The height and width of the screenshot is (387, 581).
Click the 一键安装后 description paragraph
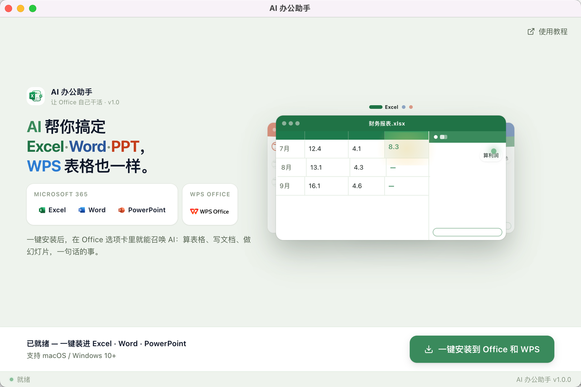[138, 245]
